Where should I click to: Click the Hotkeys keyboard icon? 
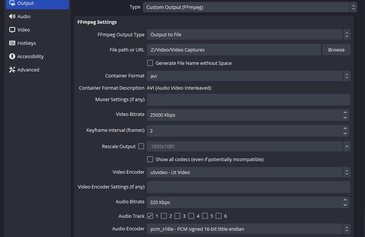click(x=12, y=43)
